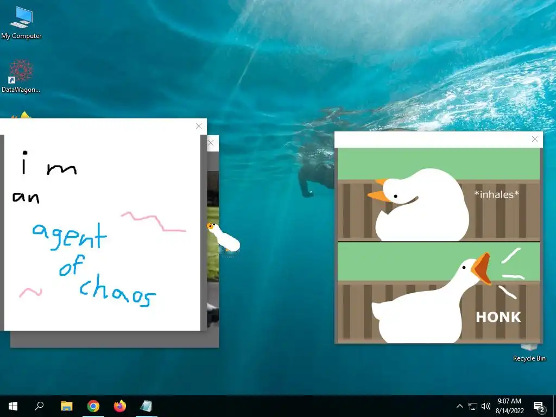Click the 'agent' word in the note
The width and height of the screenshot is (556, 417).
(69, 236)
